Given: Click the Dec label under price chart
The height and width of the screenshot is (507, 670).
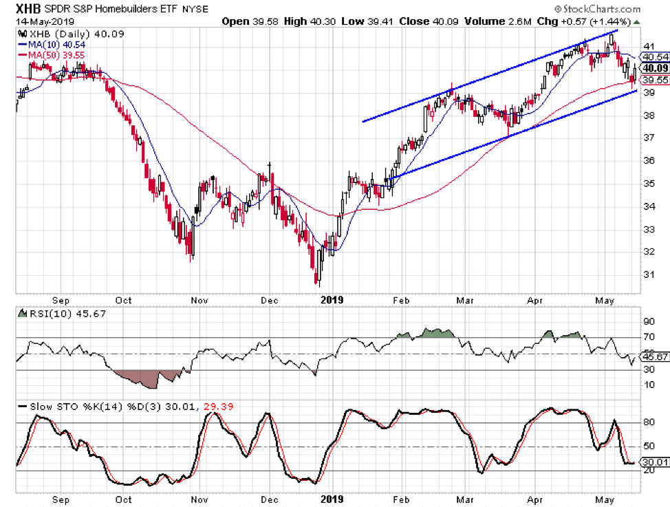Looking at the screenshot, I should pos(270,301).
